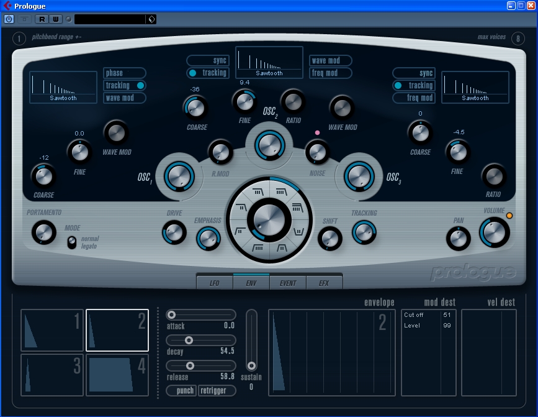Select high-pass filter icon with four bars
The width and height of the screenshot is (538, 417).
tap(258, 247)
